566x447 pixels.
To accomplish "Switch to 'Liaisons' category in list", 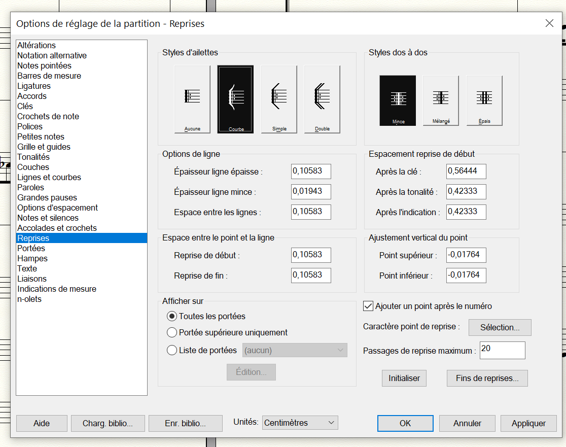I will click(x=32, y=279).
